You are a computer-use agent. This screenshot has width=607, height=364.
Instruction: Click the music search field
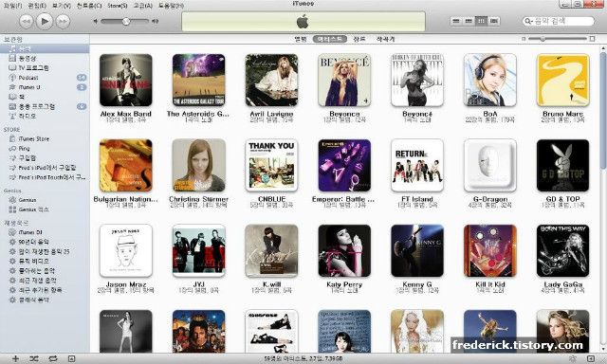559,21
